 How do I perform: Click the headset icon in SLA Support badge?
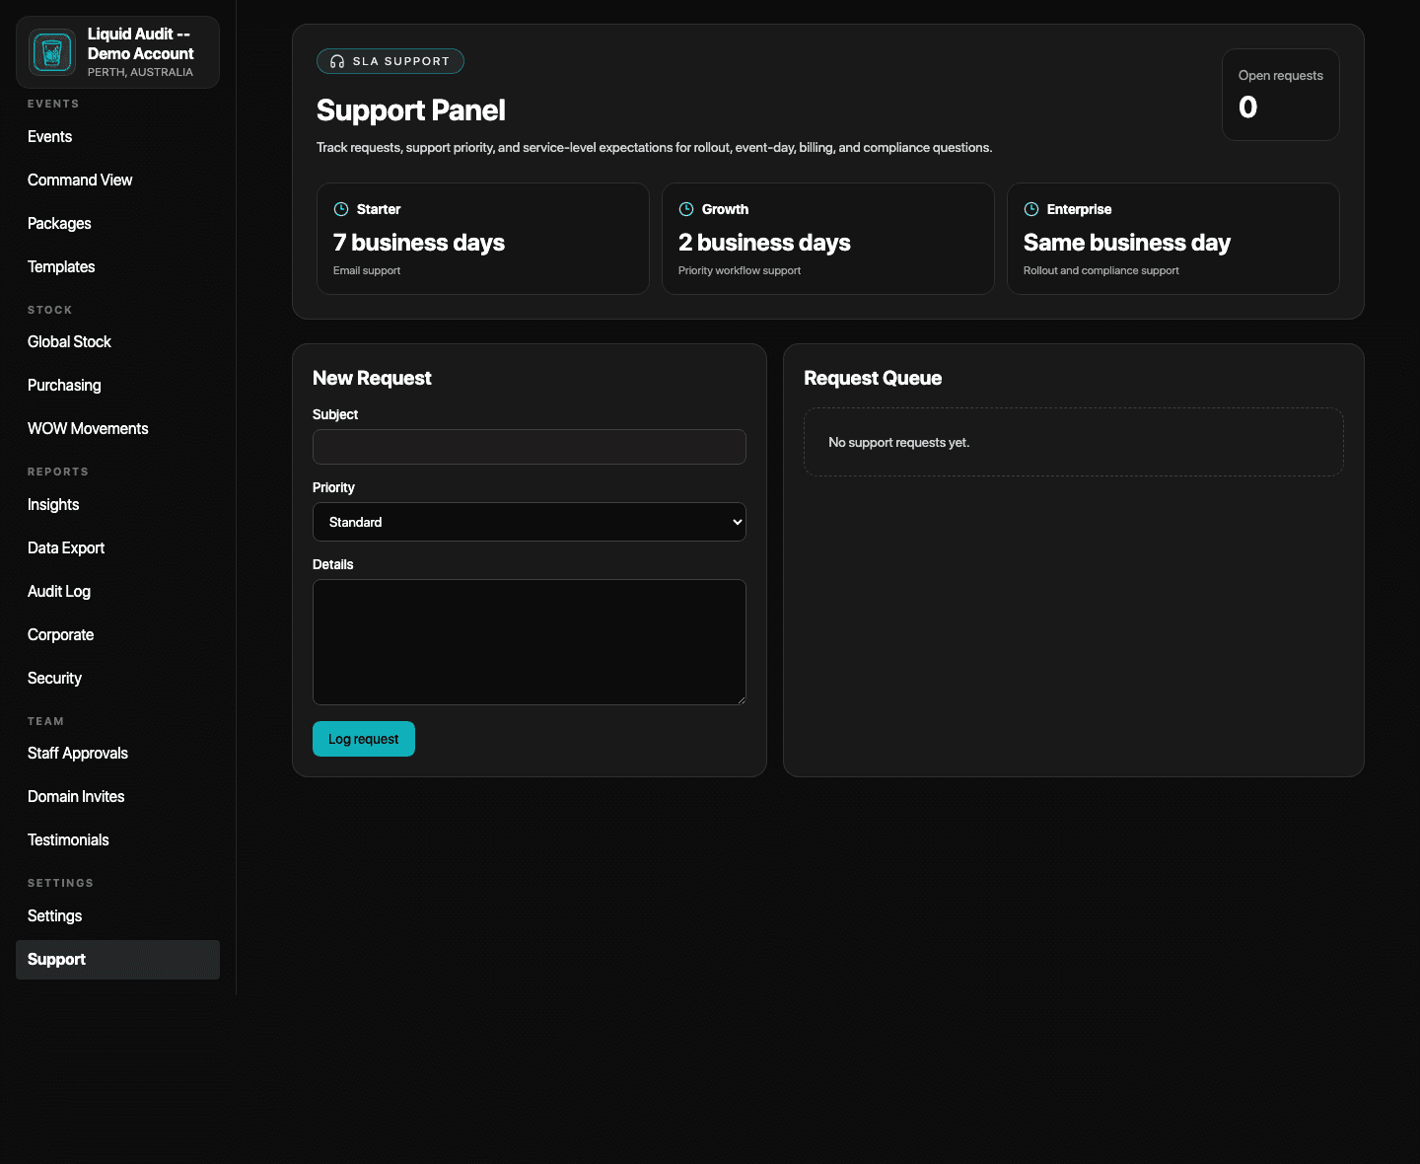[x=337, y=61]
